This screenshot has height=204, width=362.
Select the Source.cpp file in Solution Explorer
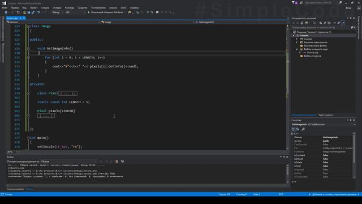tap(312, 53)
